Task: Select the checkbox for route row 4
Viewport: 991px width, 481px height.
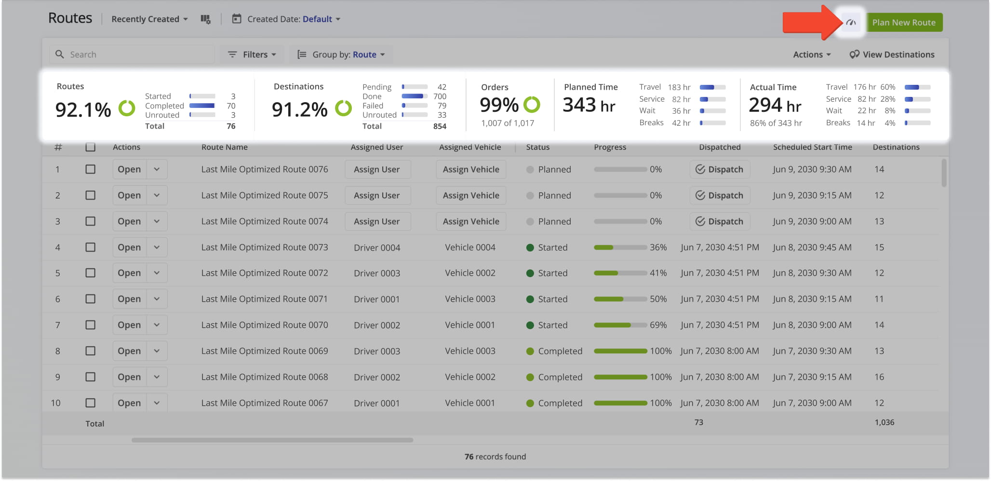Action: [x=90, y=247]
